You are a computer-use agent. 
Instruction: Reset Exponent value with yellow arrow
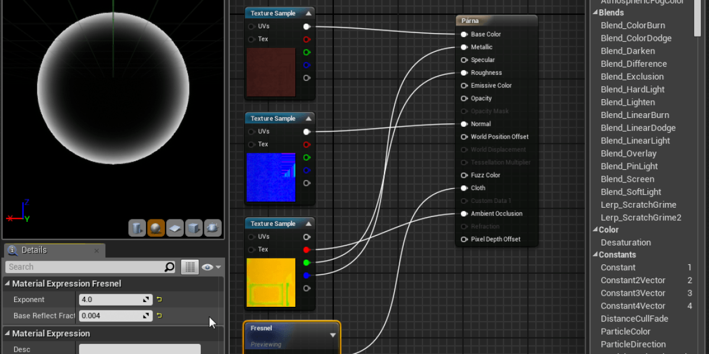159,300
